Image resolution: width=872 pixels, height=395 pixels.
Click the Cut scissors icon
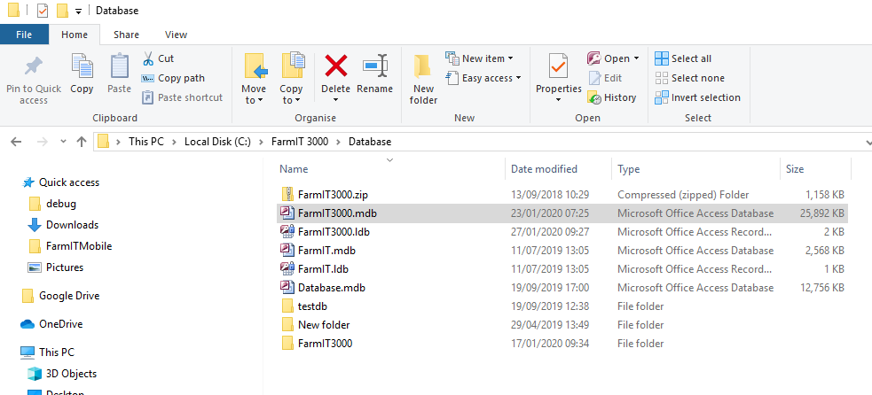tap(148, 58)
